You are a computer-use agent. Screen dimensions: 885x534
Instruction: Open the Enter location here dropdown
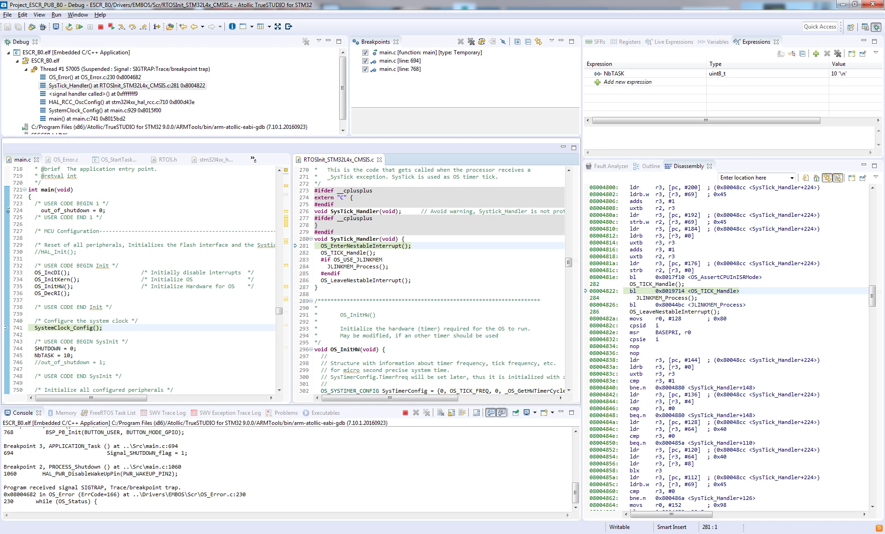click(x=792, y=178)
